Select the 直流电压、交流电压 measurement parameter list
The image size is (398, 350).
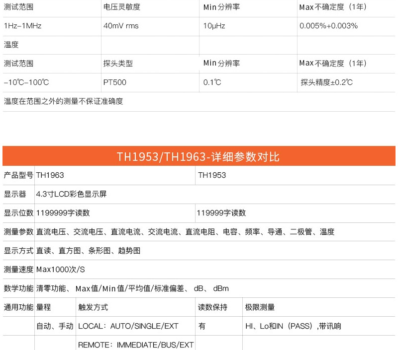click(x=185, y=232)
